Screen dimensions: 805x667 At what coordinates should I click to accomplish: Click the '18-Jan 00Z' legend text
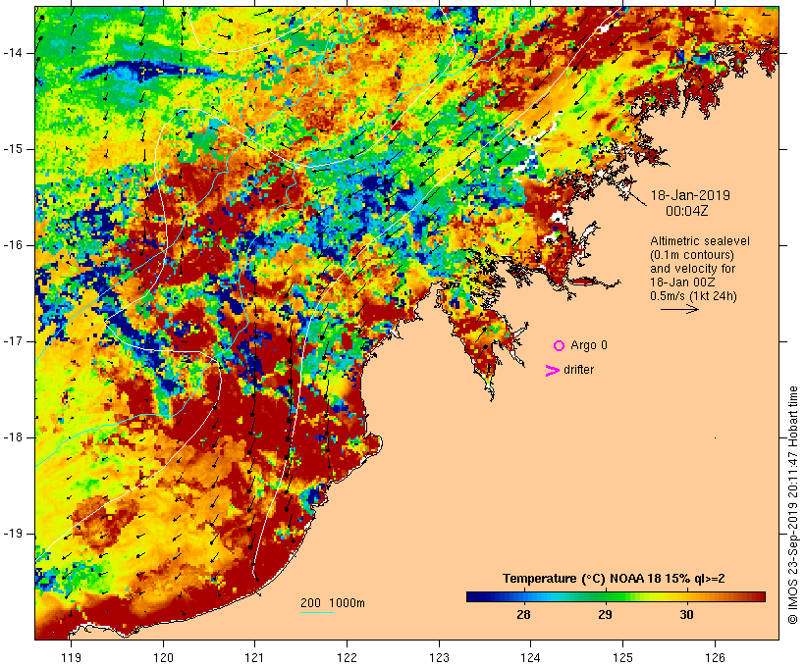[x=683, y=282]
